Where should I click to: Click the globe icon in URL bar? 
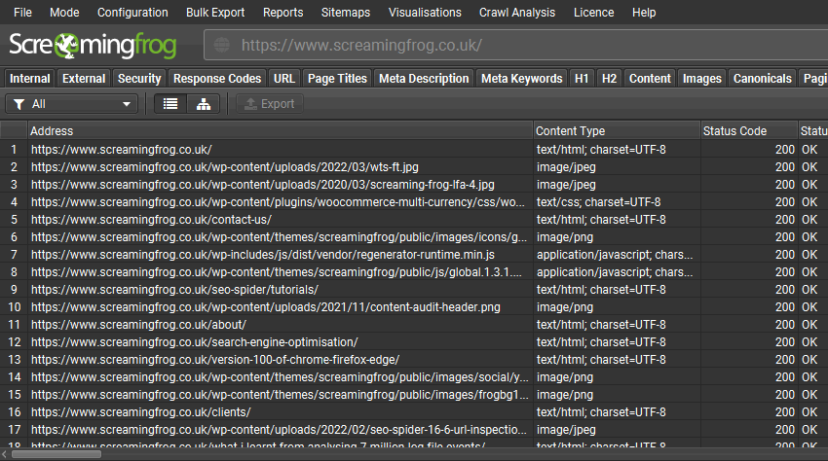coord(222,46)
